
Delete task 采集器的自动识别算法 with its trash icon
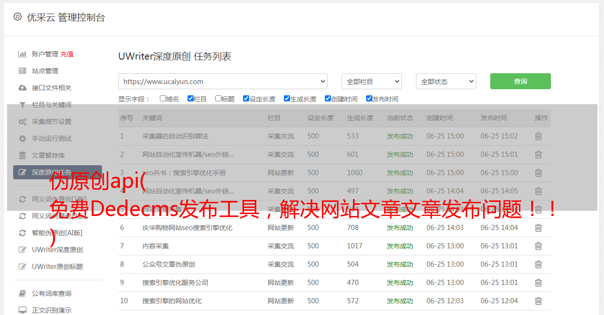click(538, 136)
